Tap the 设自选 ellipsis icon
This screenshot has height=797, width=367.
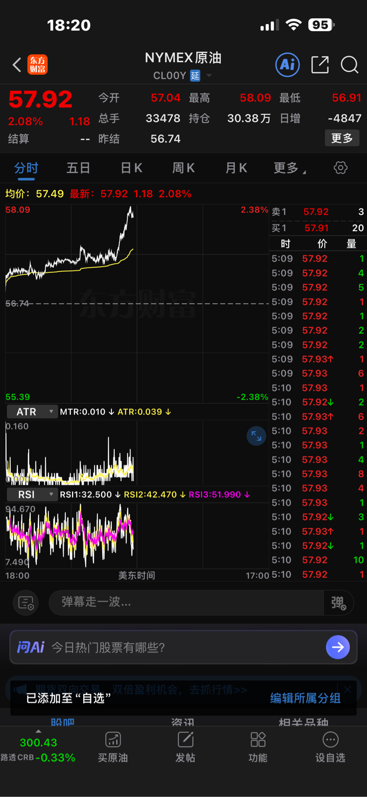click(x=330, y=740)
